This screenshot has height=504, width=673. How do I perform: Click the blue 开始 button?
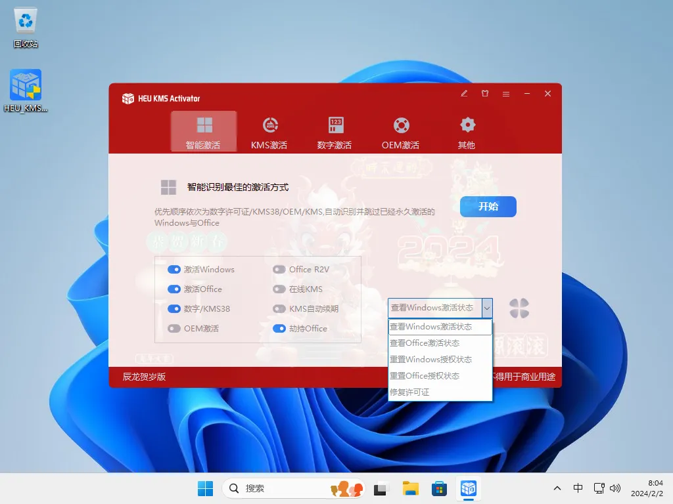click(488, 207)
